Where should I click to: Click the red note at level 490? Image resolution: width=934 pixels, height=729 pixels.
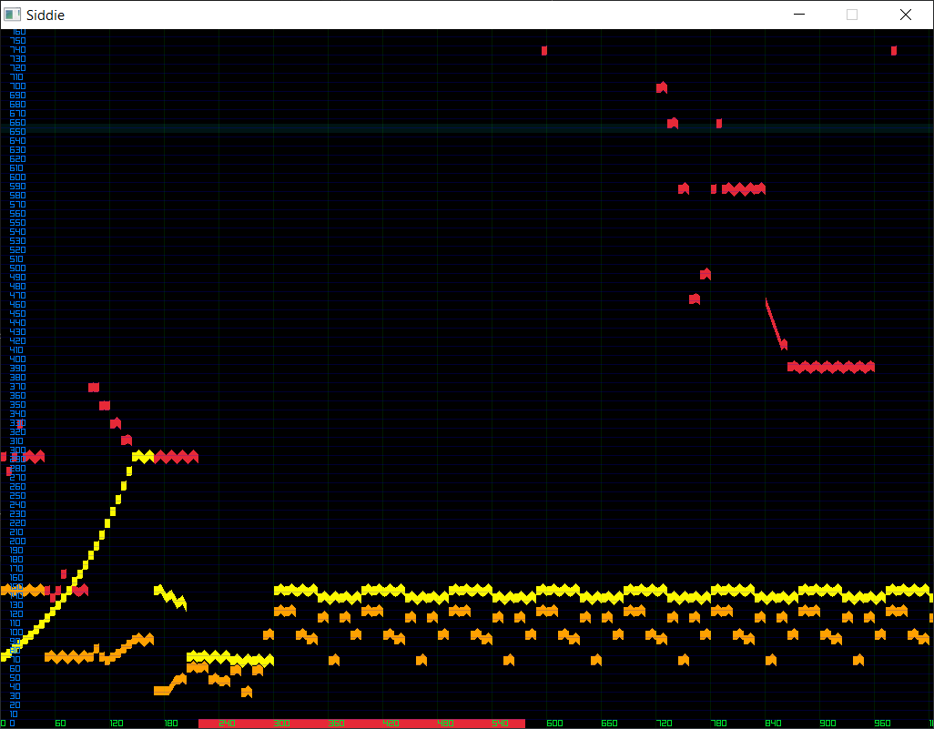click(706, 274)
